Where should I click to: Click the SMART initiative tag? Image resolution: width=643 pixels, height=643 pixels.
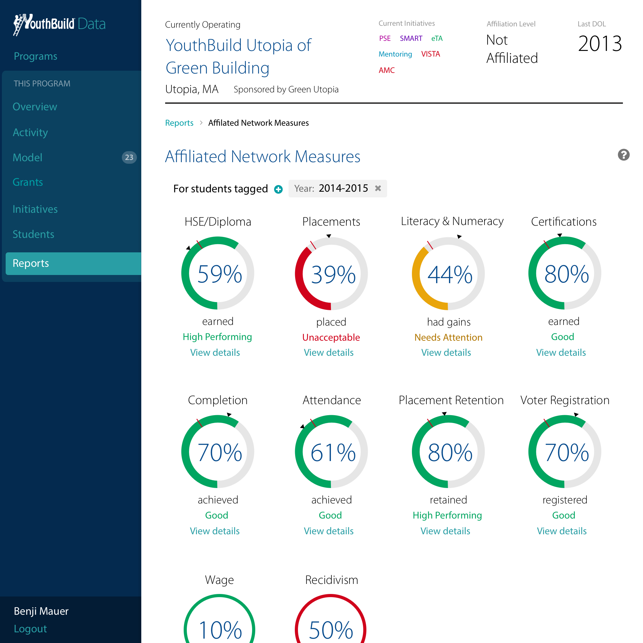pyautogui.click(x=411, y=38)
